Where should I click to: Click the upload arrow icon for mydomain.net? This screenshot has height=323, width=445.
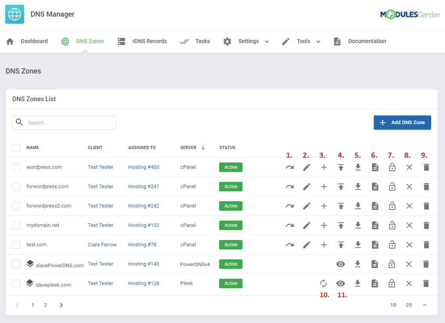341,225
